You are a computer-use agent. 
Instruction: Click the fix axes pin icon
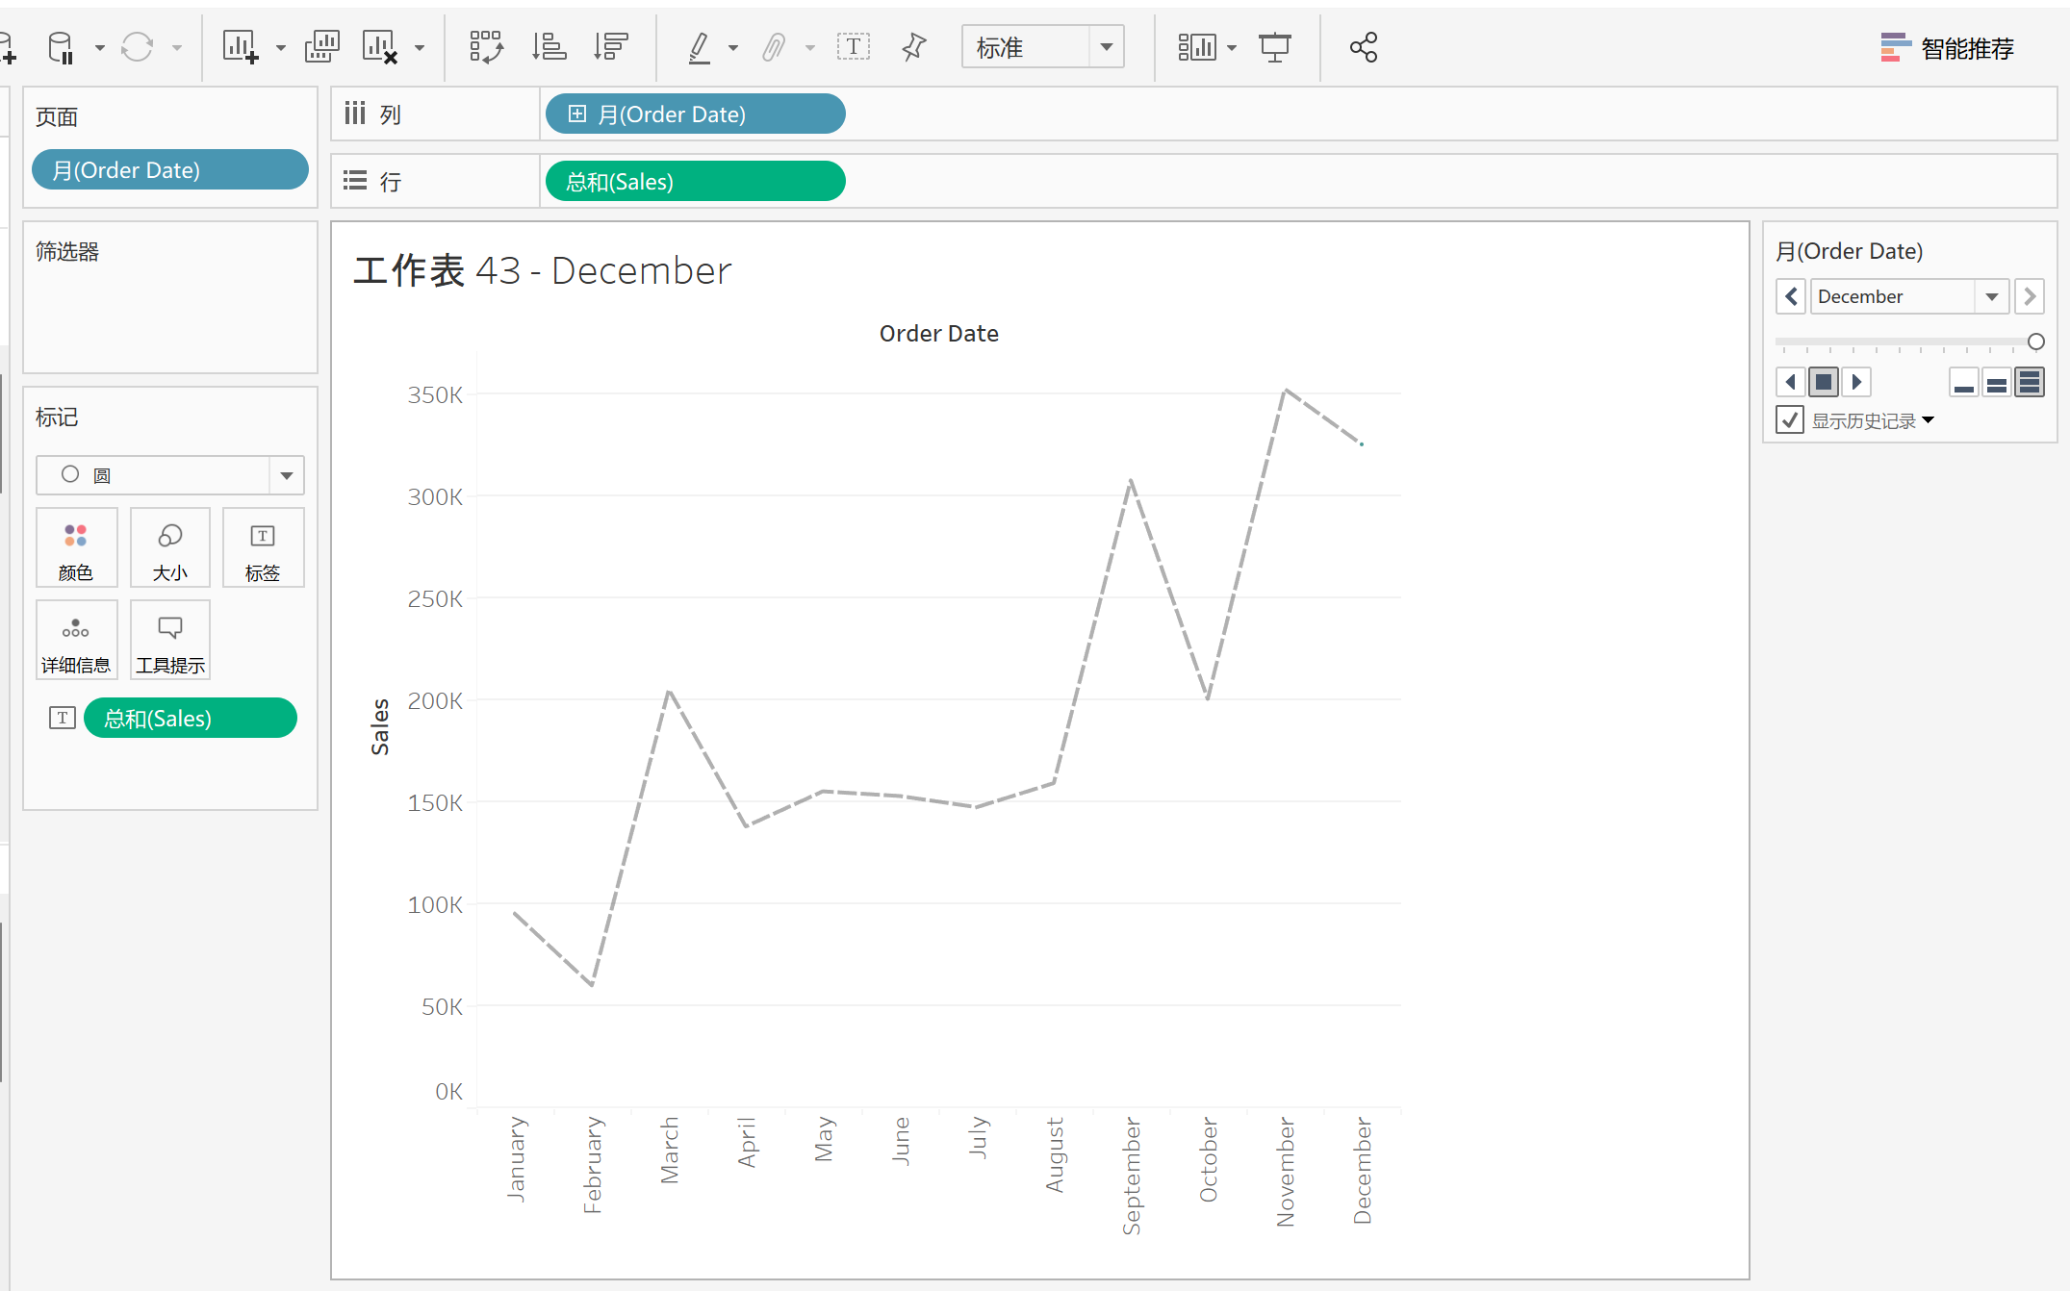914,47
